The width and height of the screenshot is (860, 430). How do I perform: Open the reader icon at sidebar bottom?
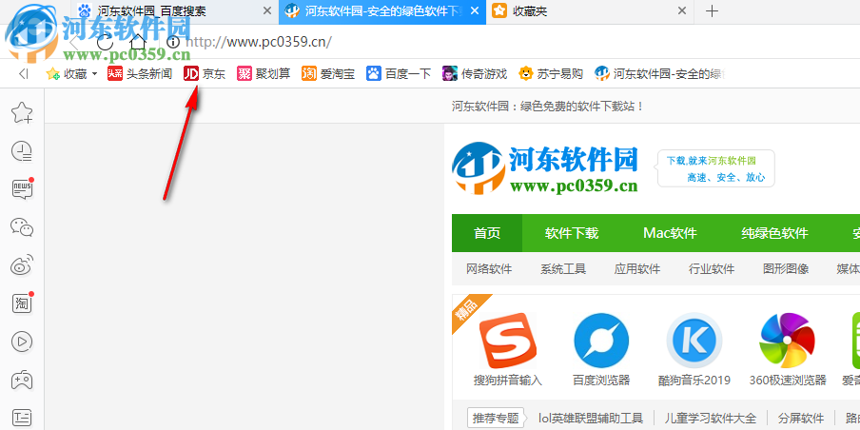(x=22, y=418)
